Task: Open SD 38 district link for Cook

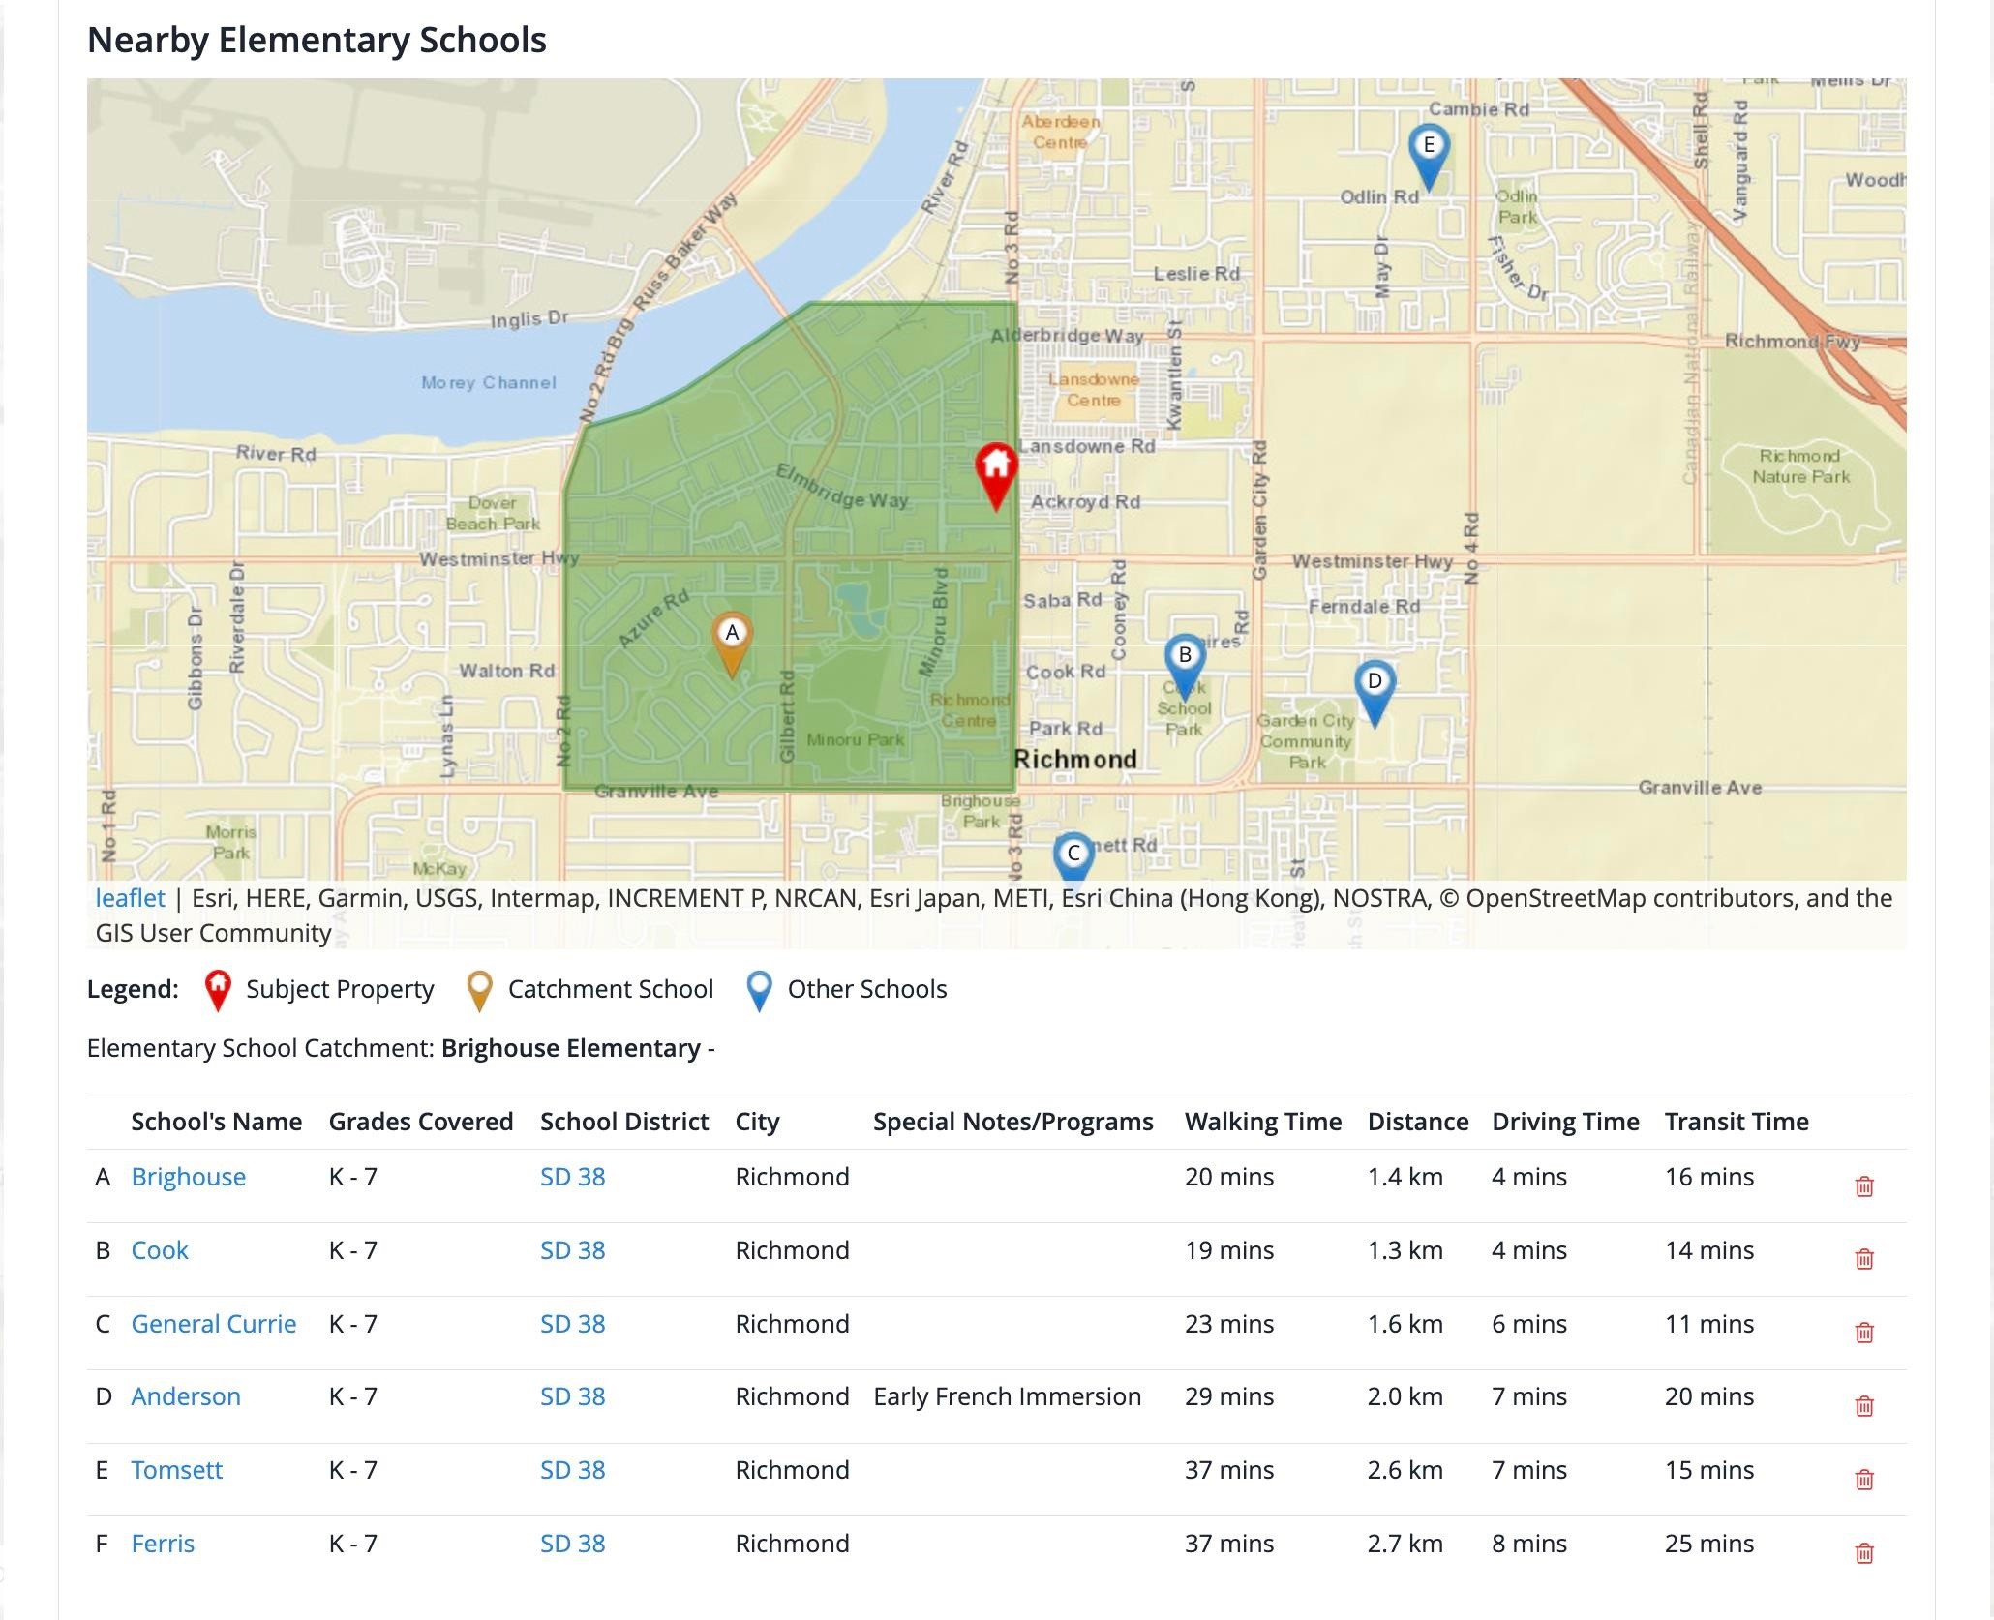Action: 572,1250
